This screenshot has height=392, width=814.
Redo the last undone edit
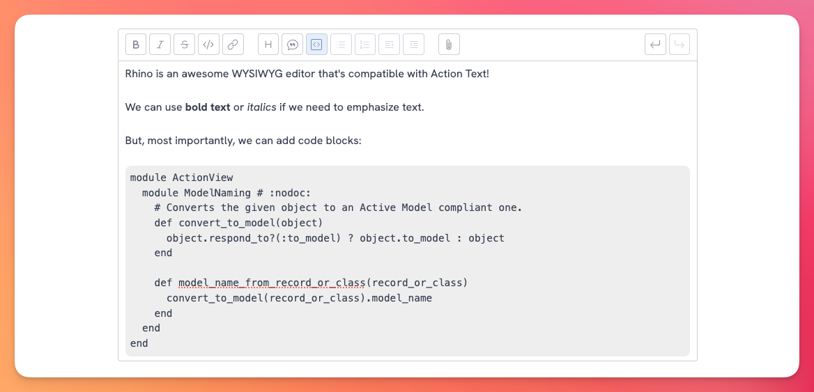point(679,45)
